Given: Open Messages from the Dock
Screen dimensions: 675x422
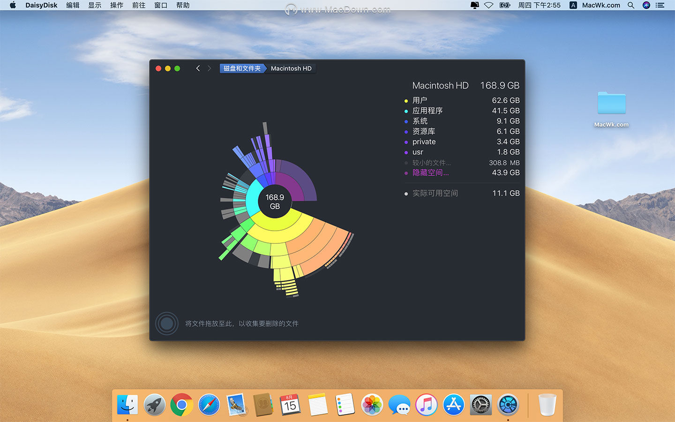Looking at the screenshot, I should click(x=399, y=405).
